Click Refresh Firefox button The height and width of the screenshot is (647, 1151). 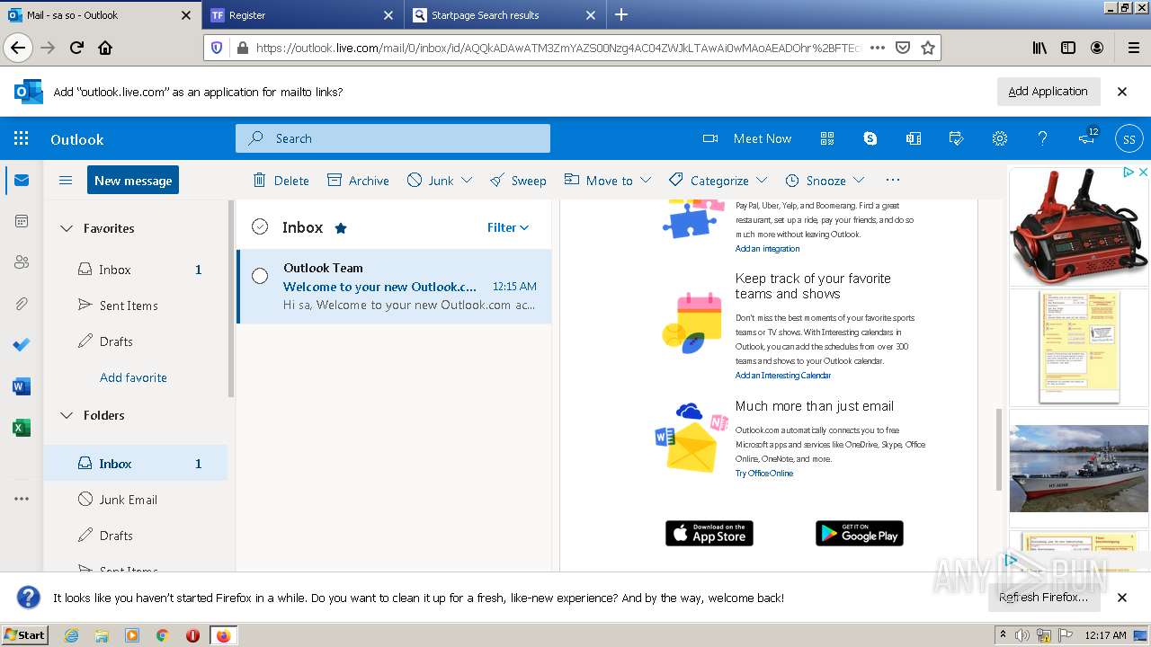point(1044,598)
